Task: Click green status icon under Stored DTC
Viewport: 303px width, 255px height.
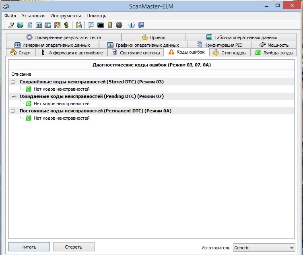Action: (29, 89)
